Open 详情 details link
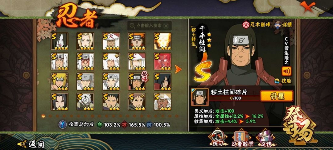 pos(287,25)
